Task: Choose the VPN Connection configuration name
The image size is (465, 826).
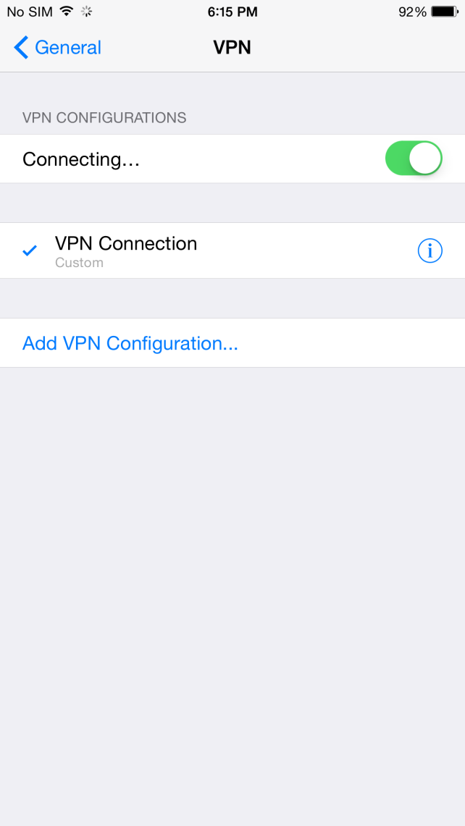Action: pyautogui.click(x=126, y=243)
